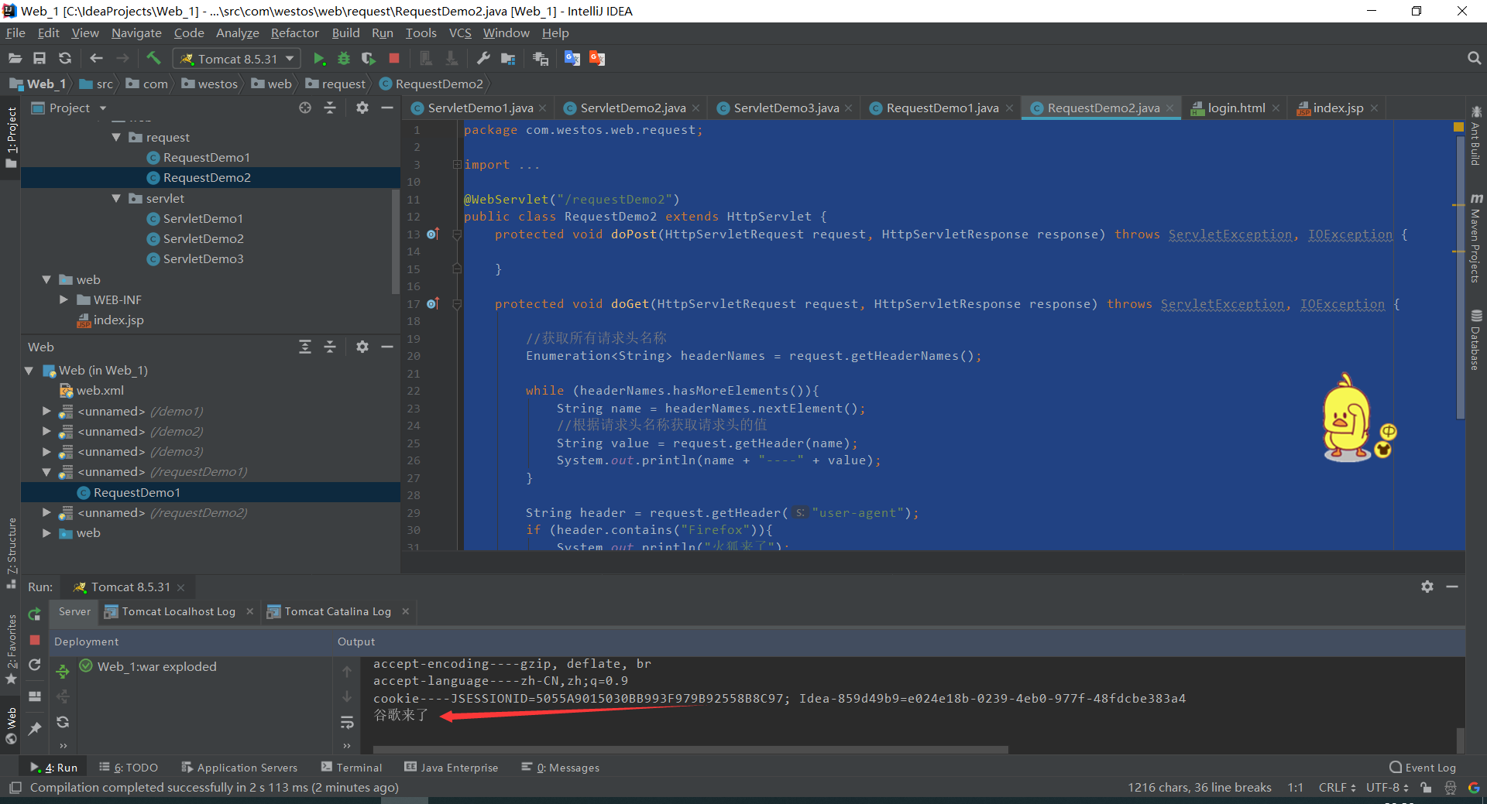Open Settings with the wrench icon
1487x804 pixels.
483,58
